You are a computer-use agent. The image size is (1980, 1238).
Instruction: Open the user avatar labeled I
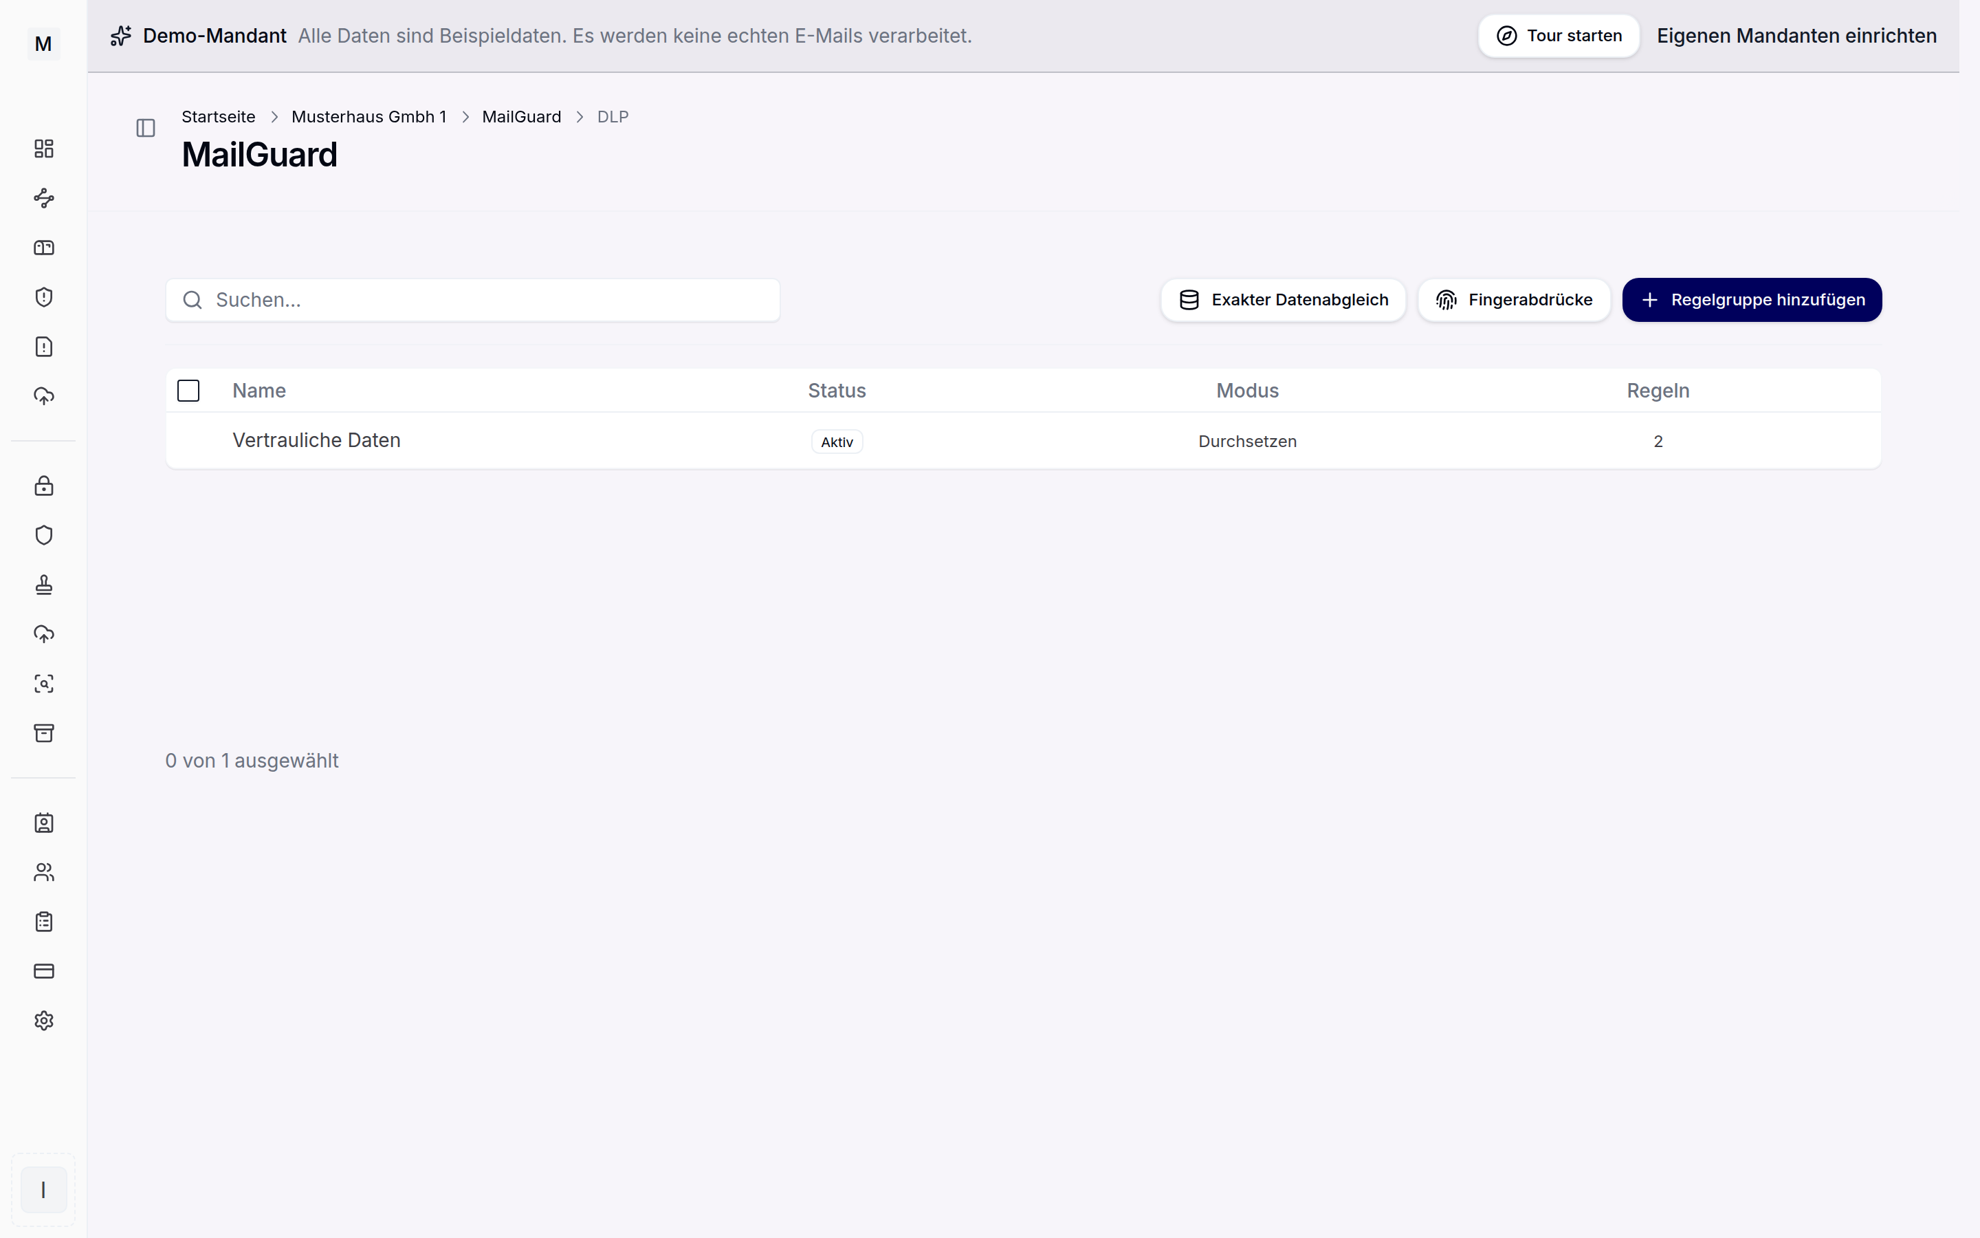point(43,1190)
